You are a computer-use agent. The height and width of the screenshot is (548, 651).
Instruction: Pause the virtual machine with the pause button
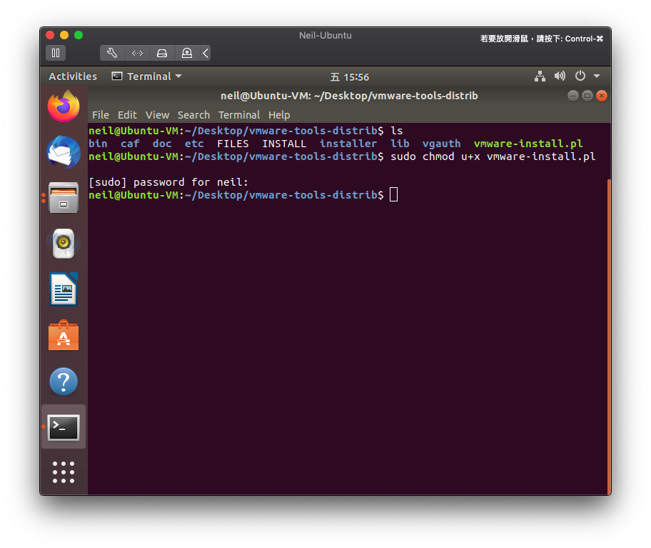[55, 53]
